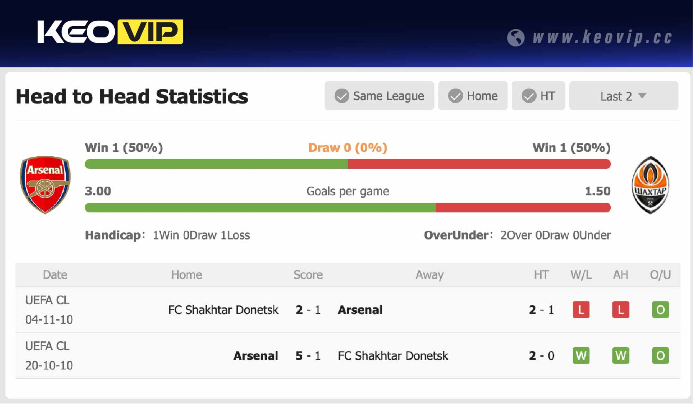Click the KEO VIP logo
Viewport: 693px width, 404px height.
[x=110, y=32]
